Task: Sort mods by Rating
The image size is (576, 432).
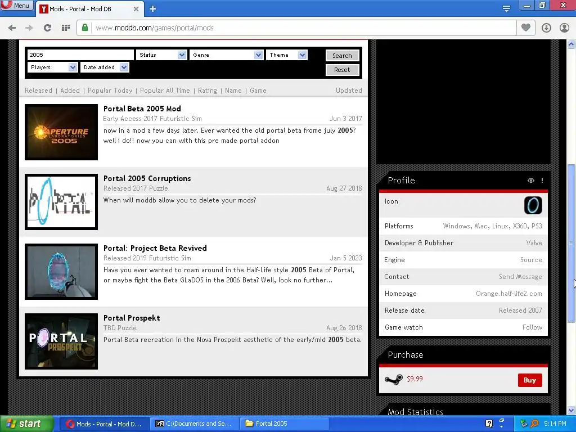Action: pos(208,91)
